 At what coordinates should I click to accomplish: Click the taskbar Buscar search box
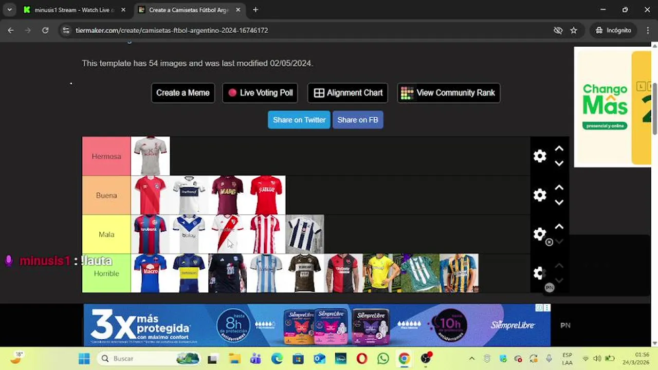(149, 359)
